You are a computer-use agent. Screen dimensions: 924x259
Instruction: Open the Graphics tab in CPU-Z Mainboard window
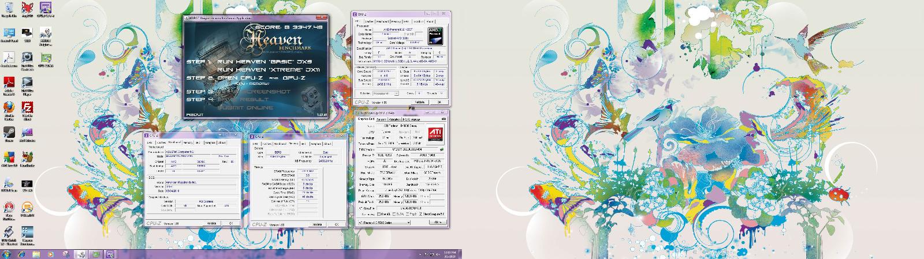click(210, 142)
